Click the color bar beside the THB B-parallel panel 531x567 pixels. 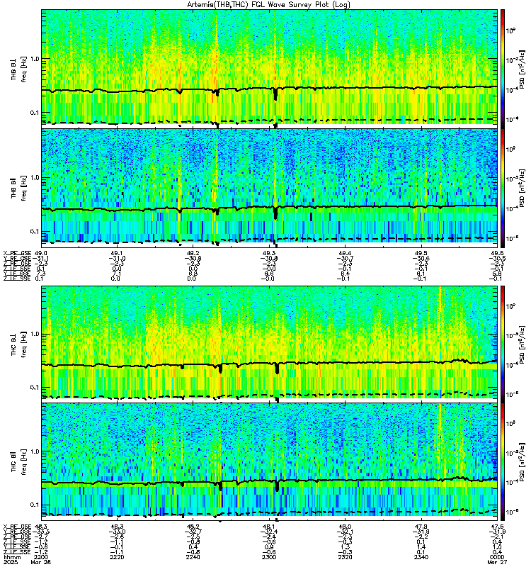tap(503, 188)
